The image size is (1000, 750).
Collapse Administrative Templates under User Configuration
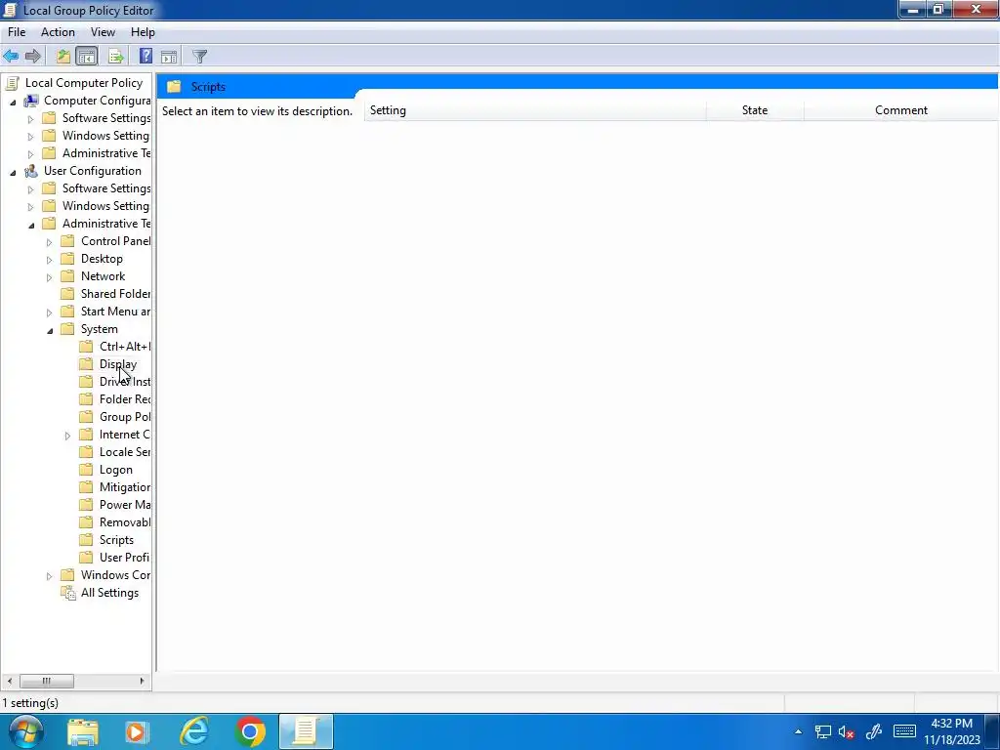(31, 226)
